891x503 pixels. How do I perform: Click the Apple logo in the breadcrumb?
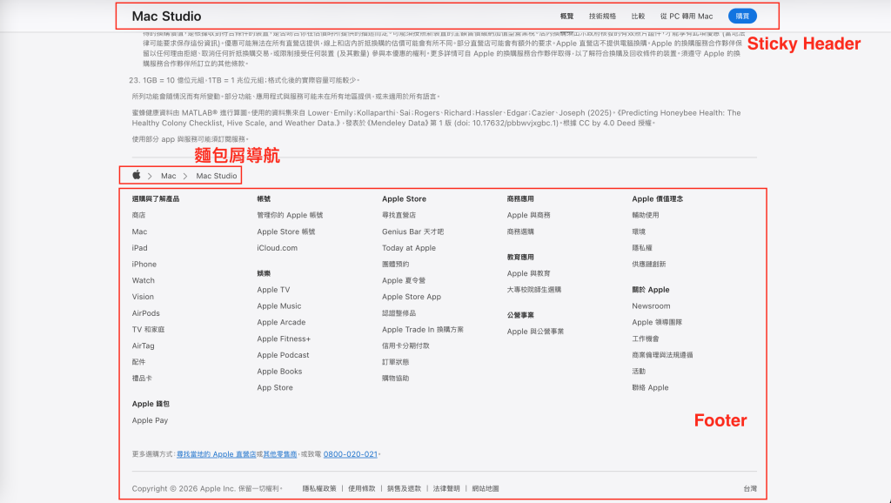(x=137, y=175)
